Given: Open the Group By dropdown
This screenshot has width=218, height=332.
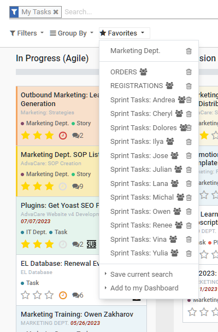Looking at the screenshot, I should tap(72, 33).
